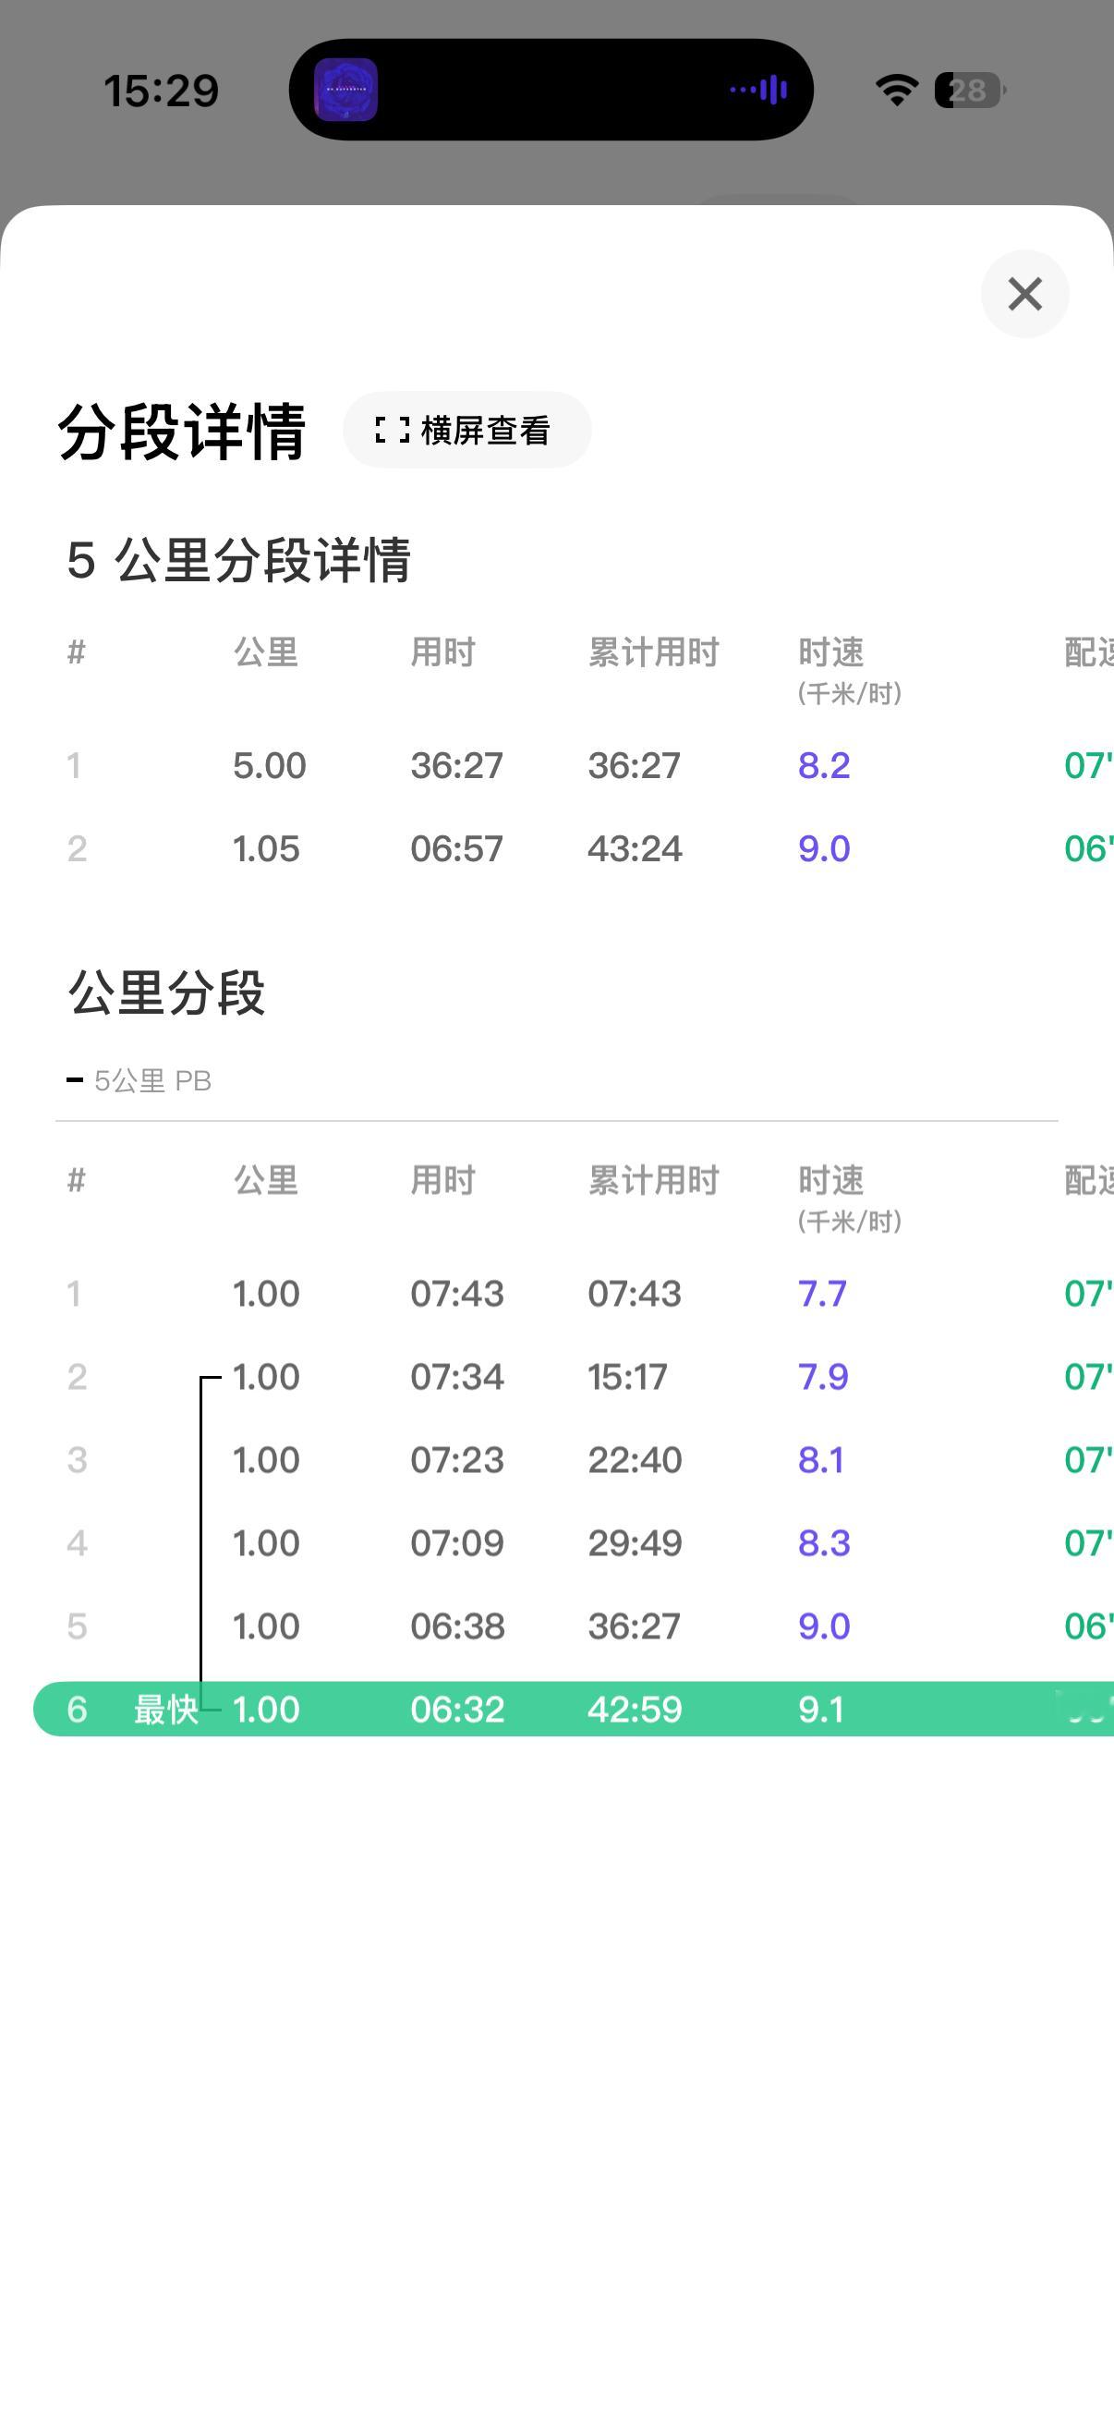
Task: Tap the music app thumbnail in Dynamic Island
Action: [x=346, y=91]
